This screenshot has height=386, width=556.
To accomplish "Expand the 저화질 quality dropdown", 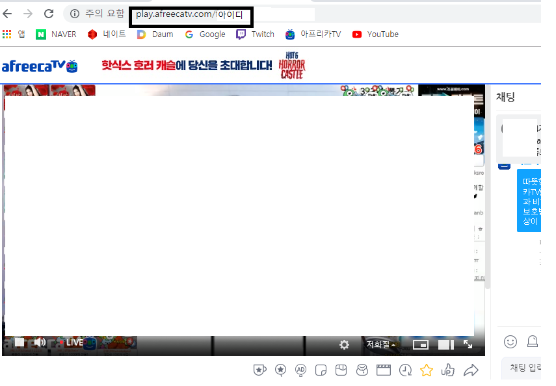I will tap(381, 344).
